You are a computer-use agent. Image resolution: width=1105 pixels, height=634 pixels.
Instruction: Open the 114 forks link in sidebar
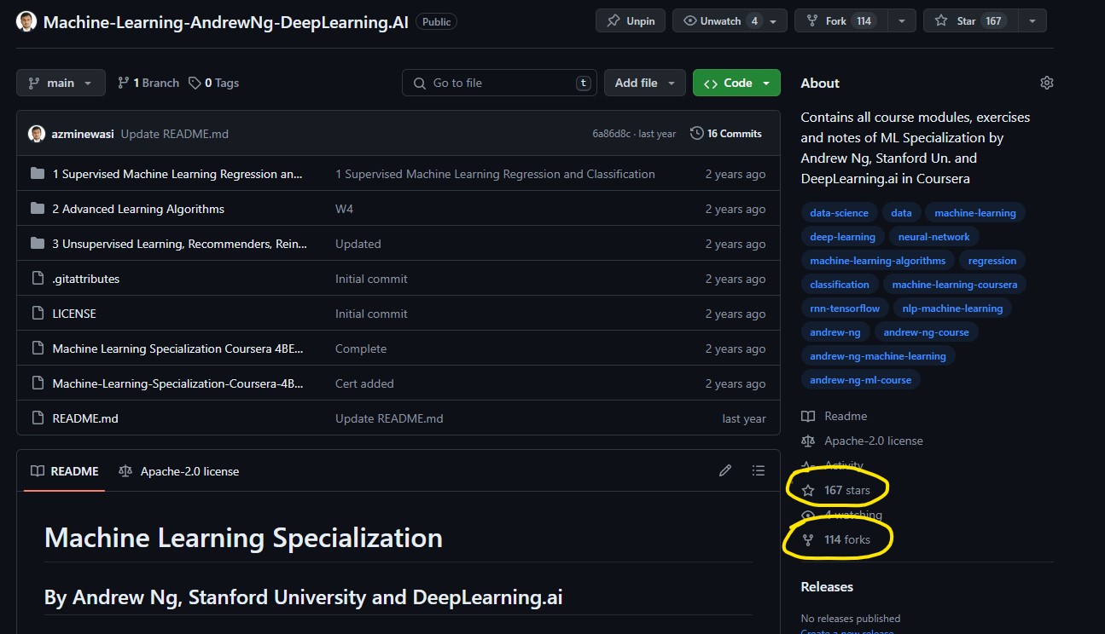tap(846, 539)
